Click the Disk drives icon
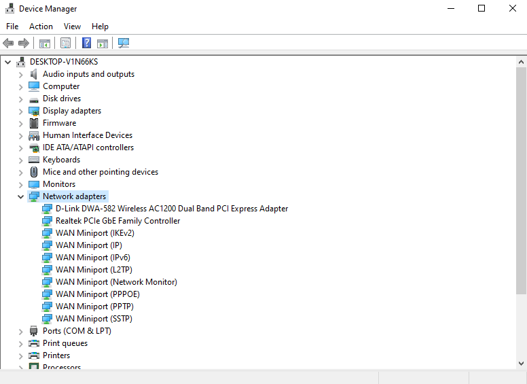 pos(33,99)
